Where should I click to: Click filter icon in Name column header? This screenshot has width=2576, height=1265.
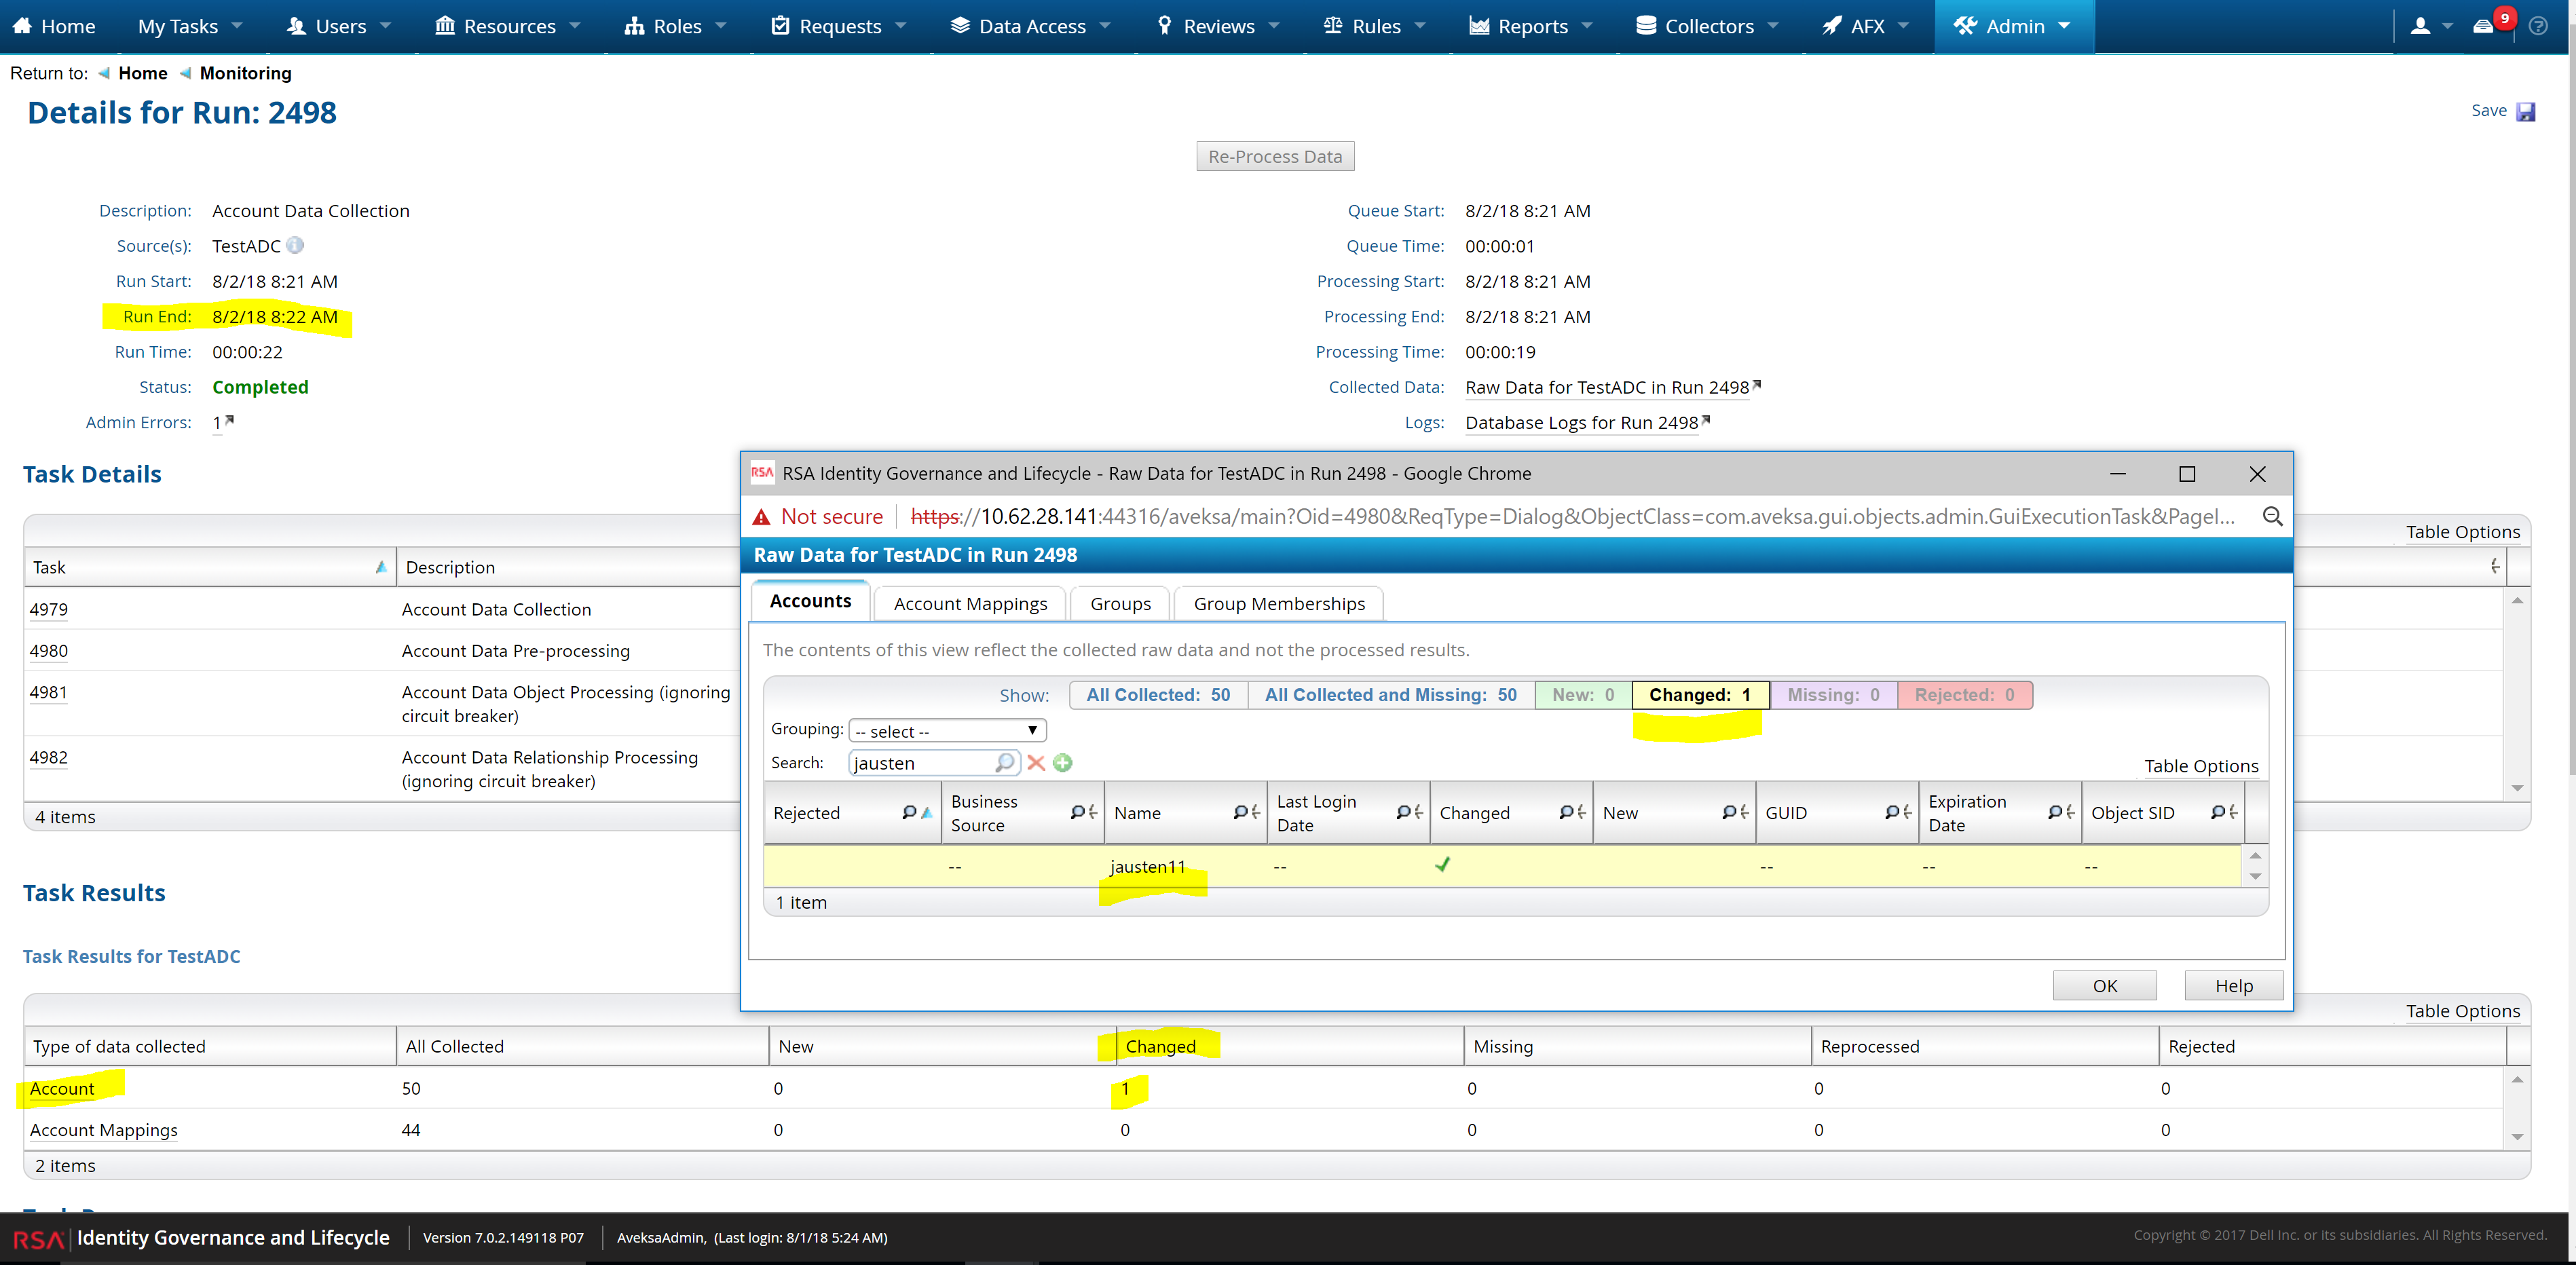(x=1241, y=813)
